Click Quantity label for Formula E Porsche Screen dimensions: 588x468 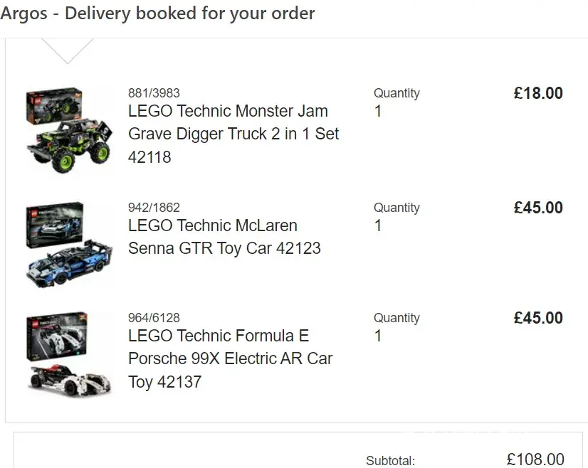tap(397, 318)
